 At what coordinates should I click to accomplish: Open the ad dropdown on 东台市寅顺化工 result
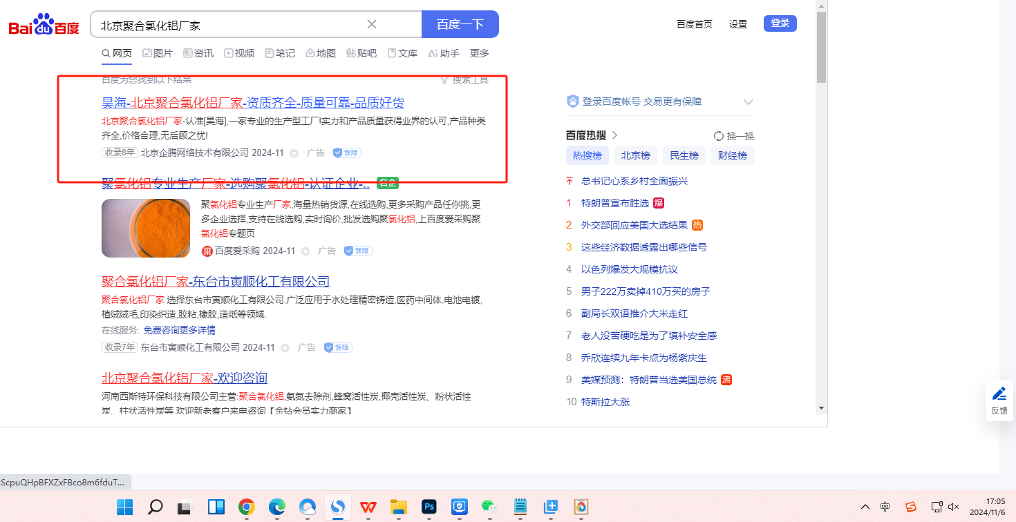pyautogui.click(x=285, y=348)
